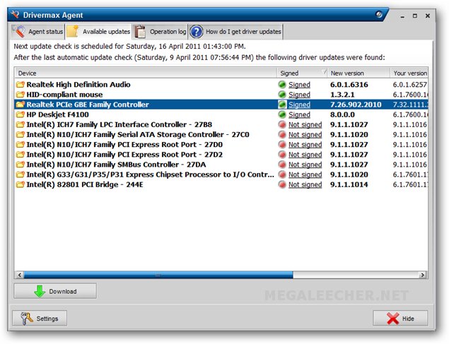Sort the list by the Signed column header

302,73
